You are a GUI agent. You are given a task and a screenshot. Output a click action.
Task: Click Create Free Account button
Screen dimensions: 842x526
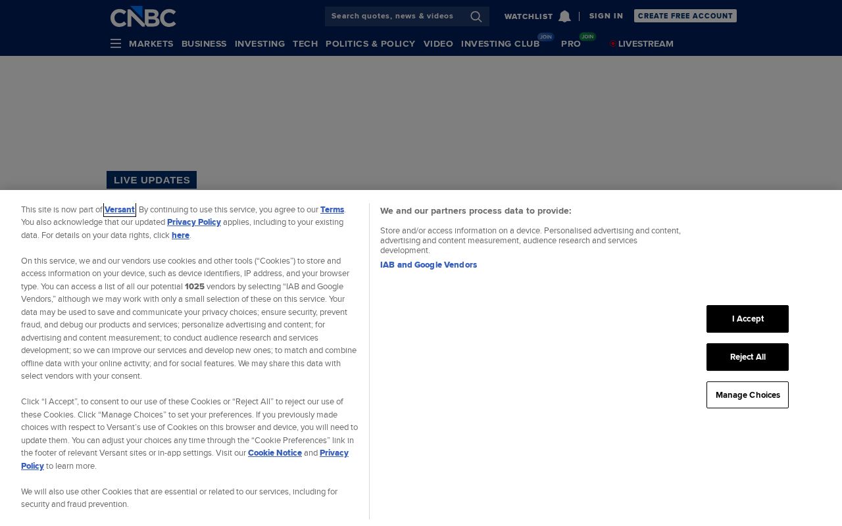click(x=685, y=16)
